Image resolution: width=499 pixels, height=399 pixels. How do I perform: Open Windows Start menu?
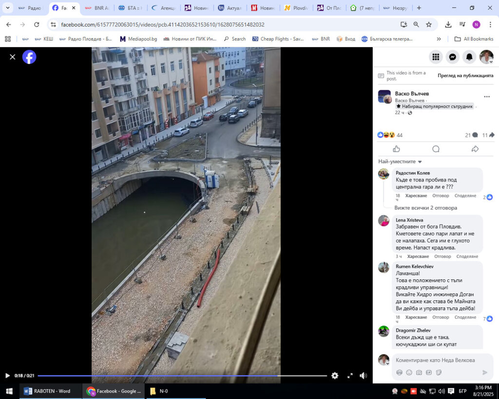tap(9, 391)
